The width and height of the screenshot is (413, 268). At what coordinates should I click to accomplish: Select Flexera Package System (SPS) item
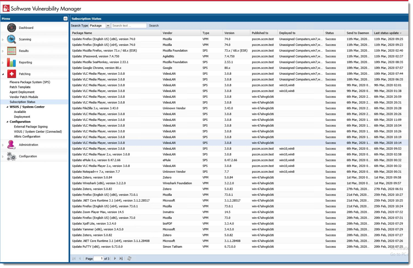(x=30, y=82)
